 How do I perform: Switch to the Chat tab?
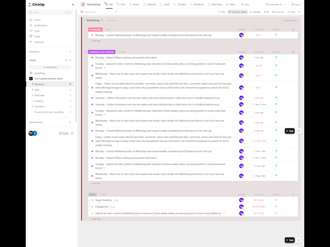click(122, 4)
